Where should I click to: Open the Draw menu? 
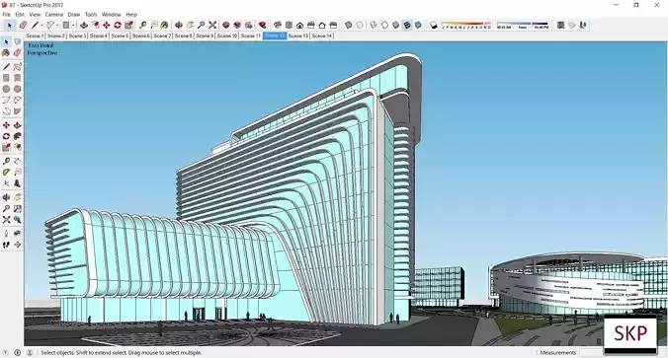coord(74,15)
